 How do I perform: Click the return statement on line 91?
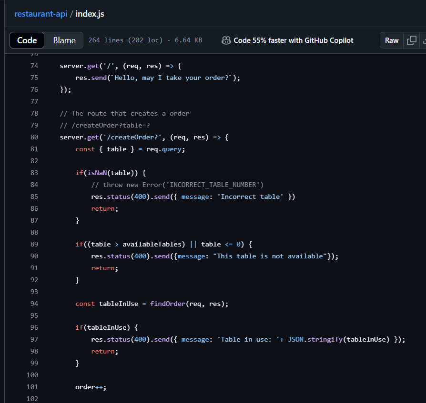coord(105,268)
